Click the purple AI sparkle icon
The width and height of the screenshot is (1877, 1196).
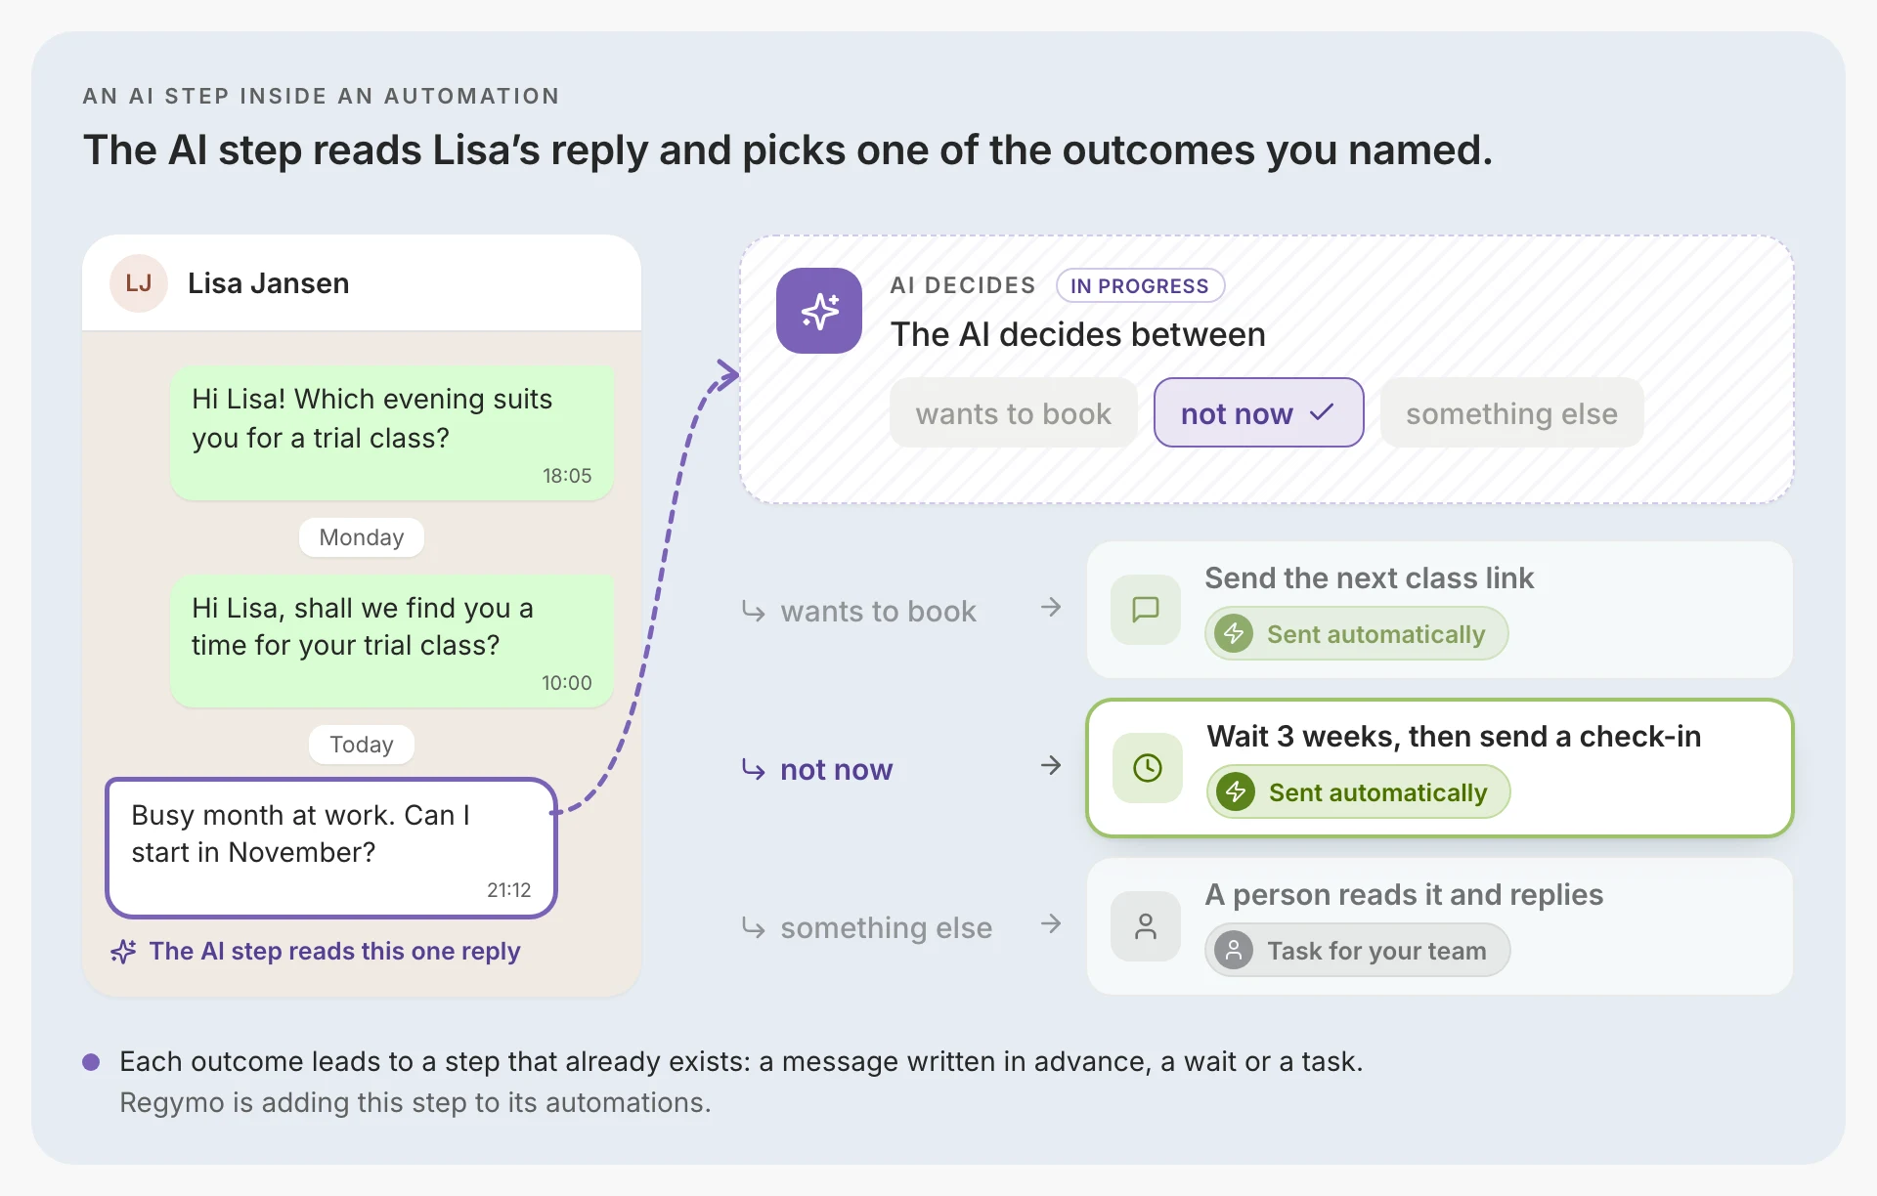pyautogui.click(x=818, y=311)
